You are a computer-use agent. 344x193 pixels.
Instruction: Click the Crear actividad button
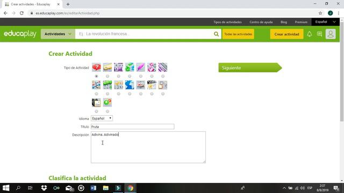(x=286, y=34)
